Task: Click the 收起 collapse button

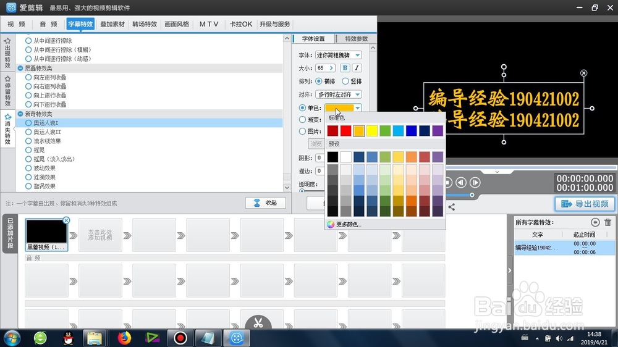Action: [x=265, y=203]
